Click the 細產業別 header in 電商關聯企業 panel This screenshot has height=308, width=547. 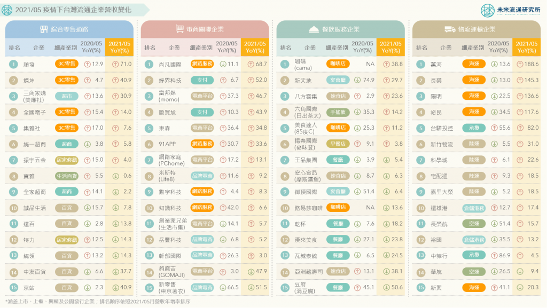point(201,48)
